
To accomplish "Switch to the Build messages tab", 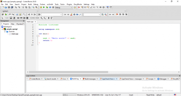I will tap(90, 79).
